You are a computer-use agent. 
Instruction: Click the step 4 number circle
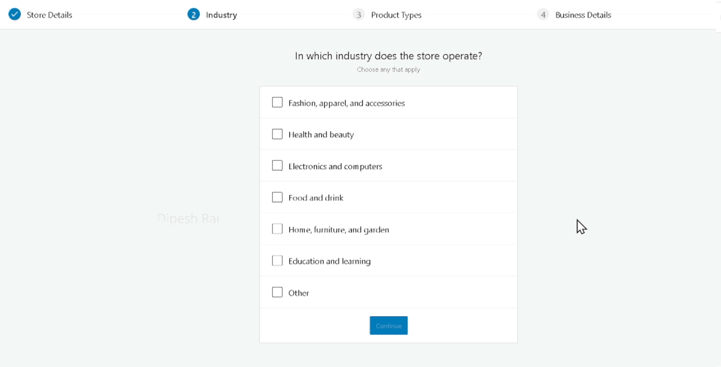[542, 15]
